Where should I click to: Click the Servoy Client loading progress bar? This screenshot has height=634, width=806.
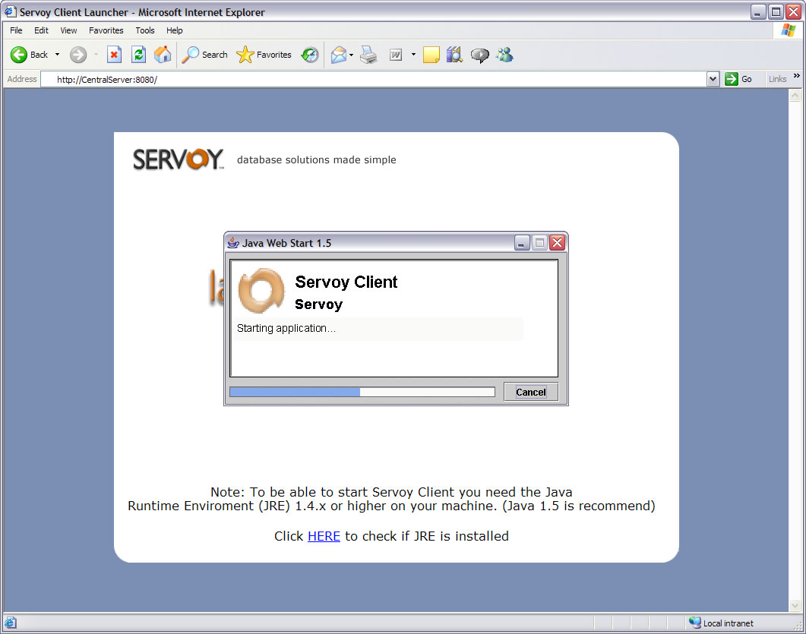(x=362, y=392)
